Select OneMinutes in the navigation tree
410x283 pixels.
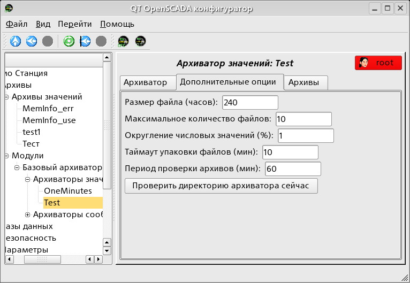point(67,191)
